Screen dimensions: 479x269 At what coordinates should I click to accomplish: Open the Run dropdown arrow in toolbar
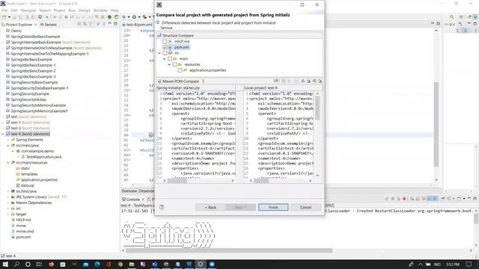(139, 17)
